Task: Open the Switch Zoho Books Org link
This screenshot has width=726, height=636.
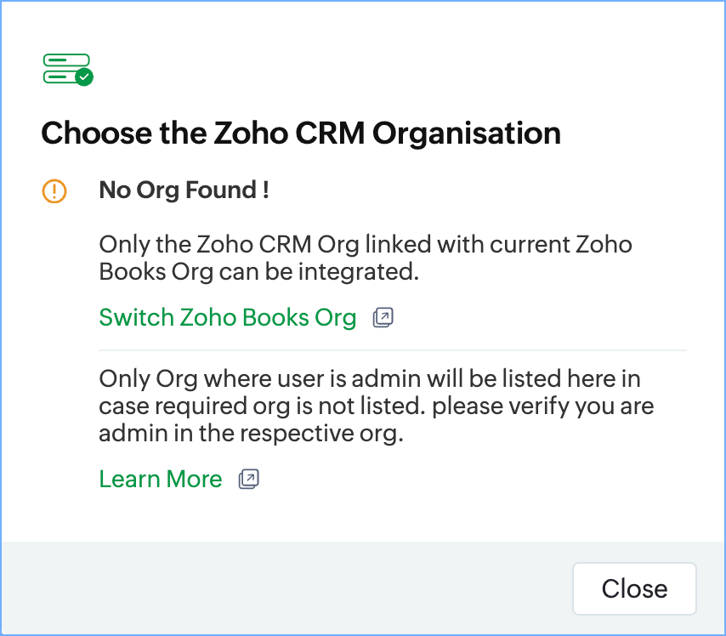Action: click(227, 318)
